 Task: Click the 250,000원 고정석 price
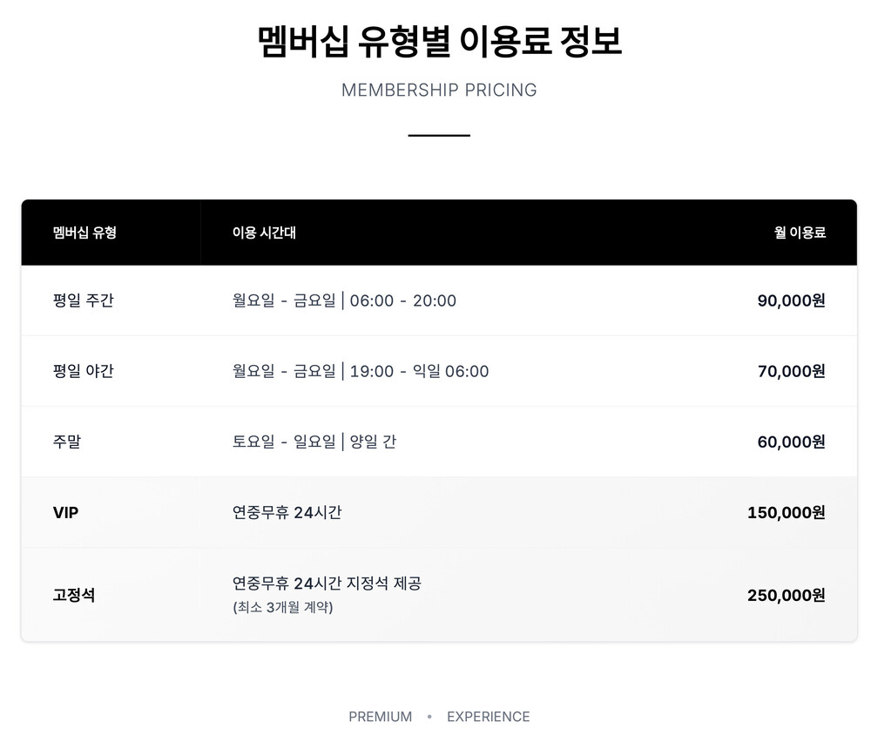[x=786, y=595]
